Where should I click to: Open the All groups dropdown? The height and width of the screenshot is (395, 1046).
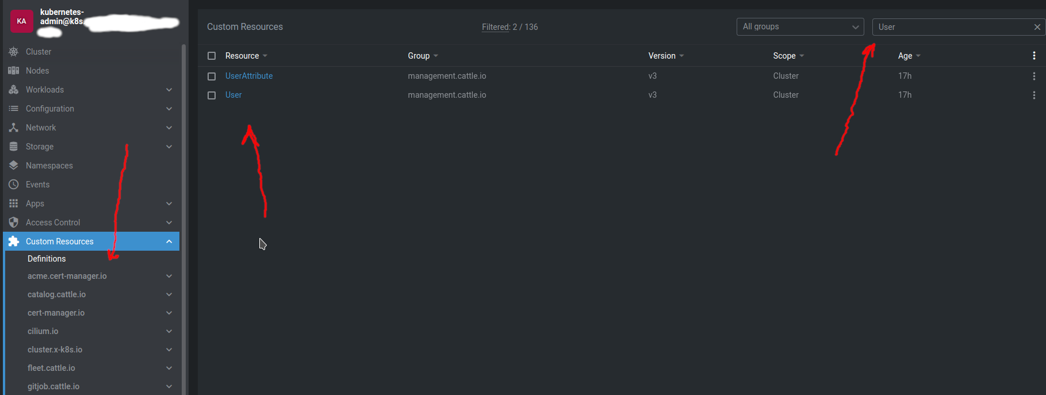tap(800, 26)
